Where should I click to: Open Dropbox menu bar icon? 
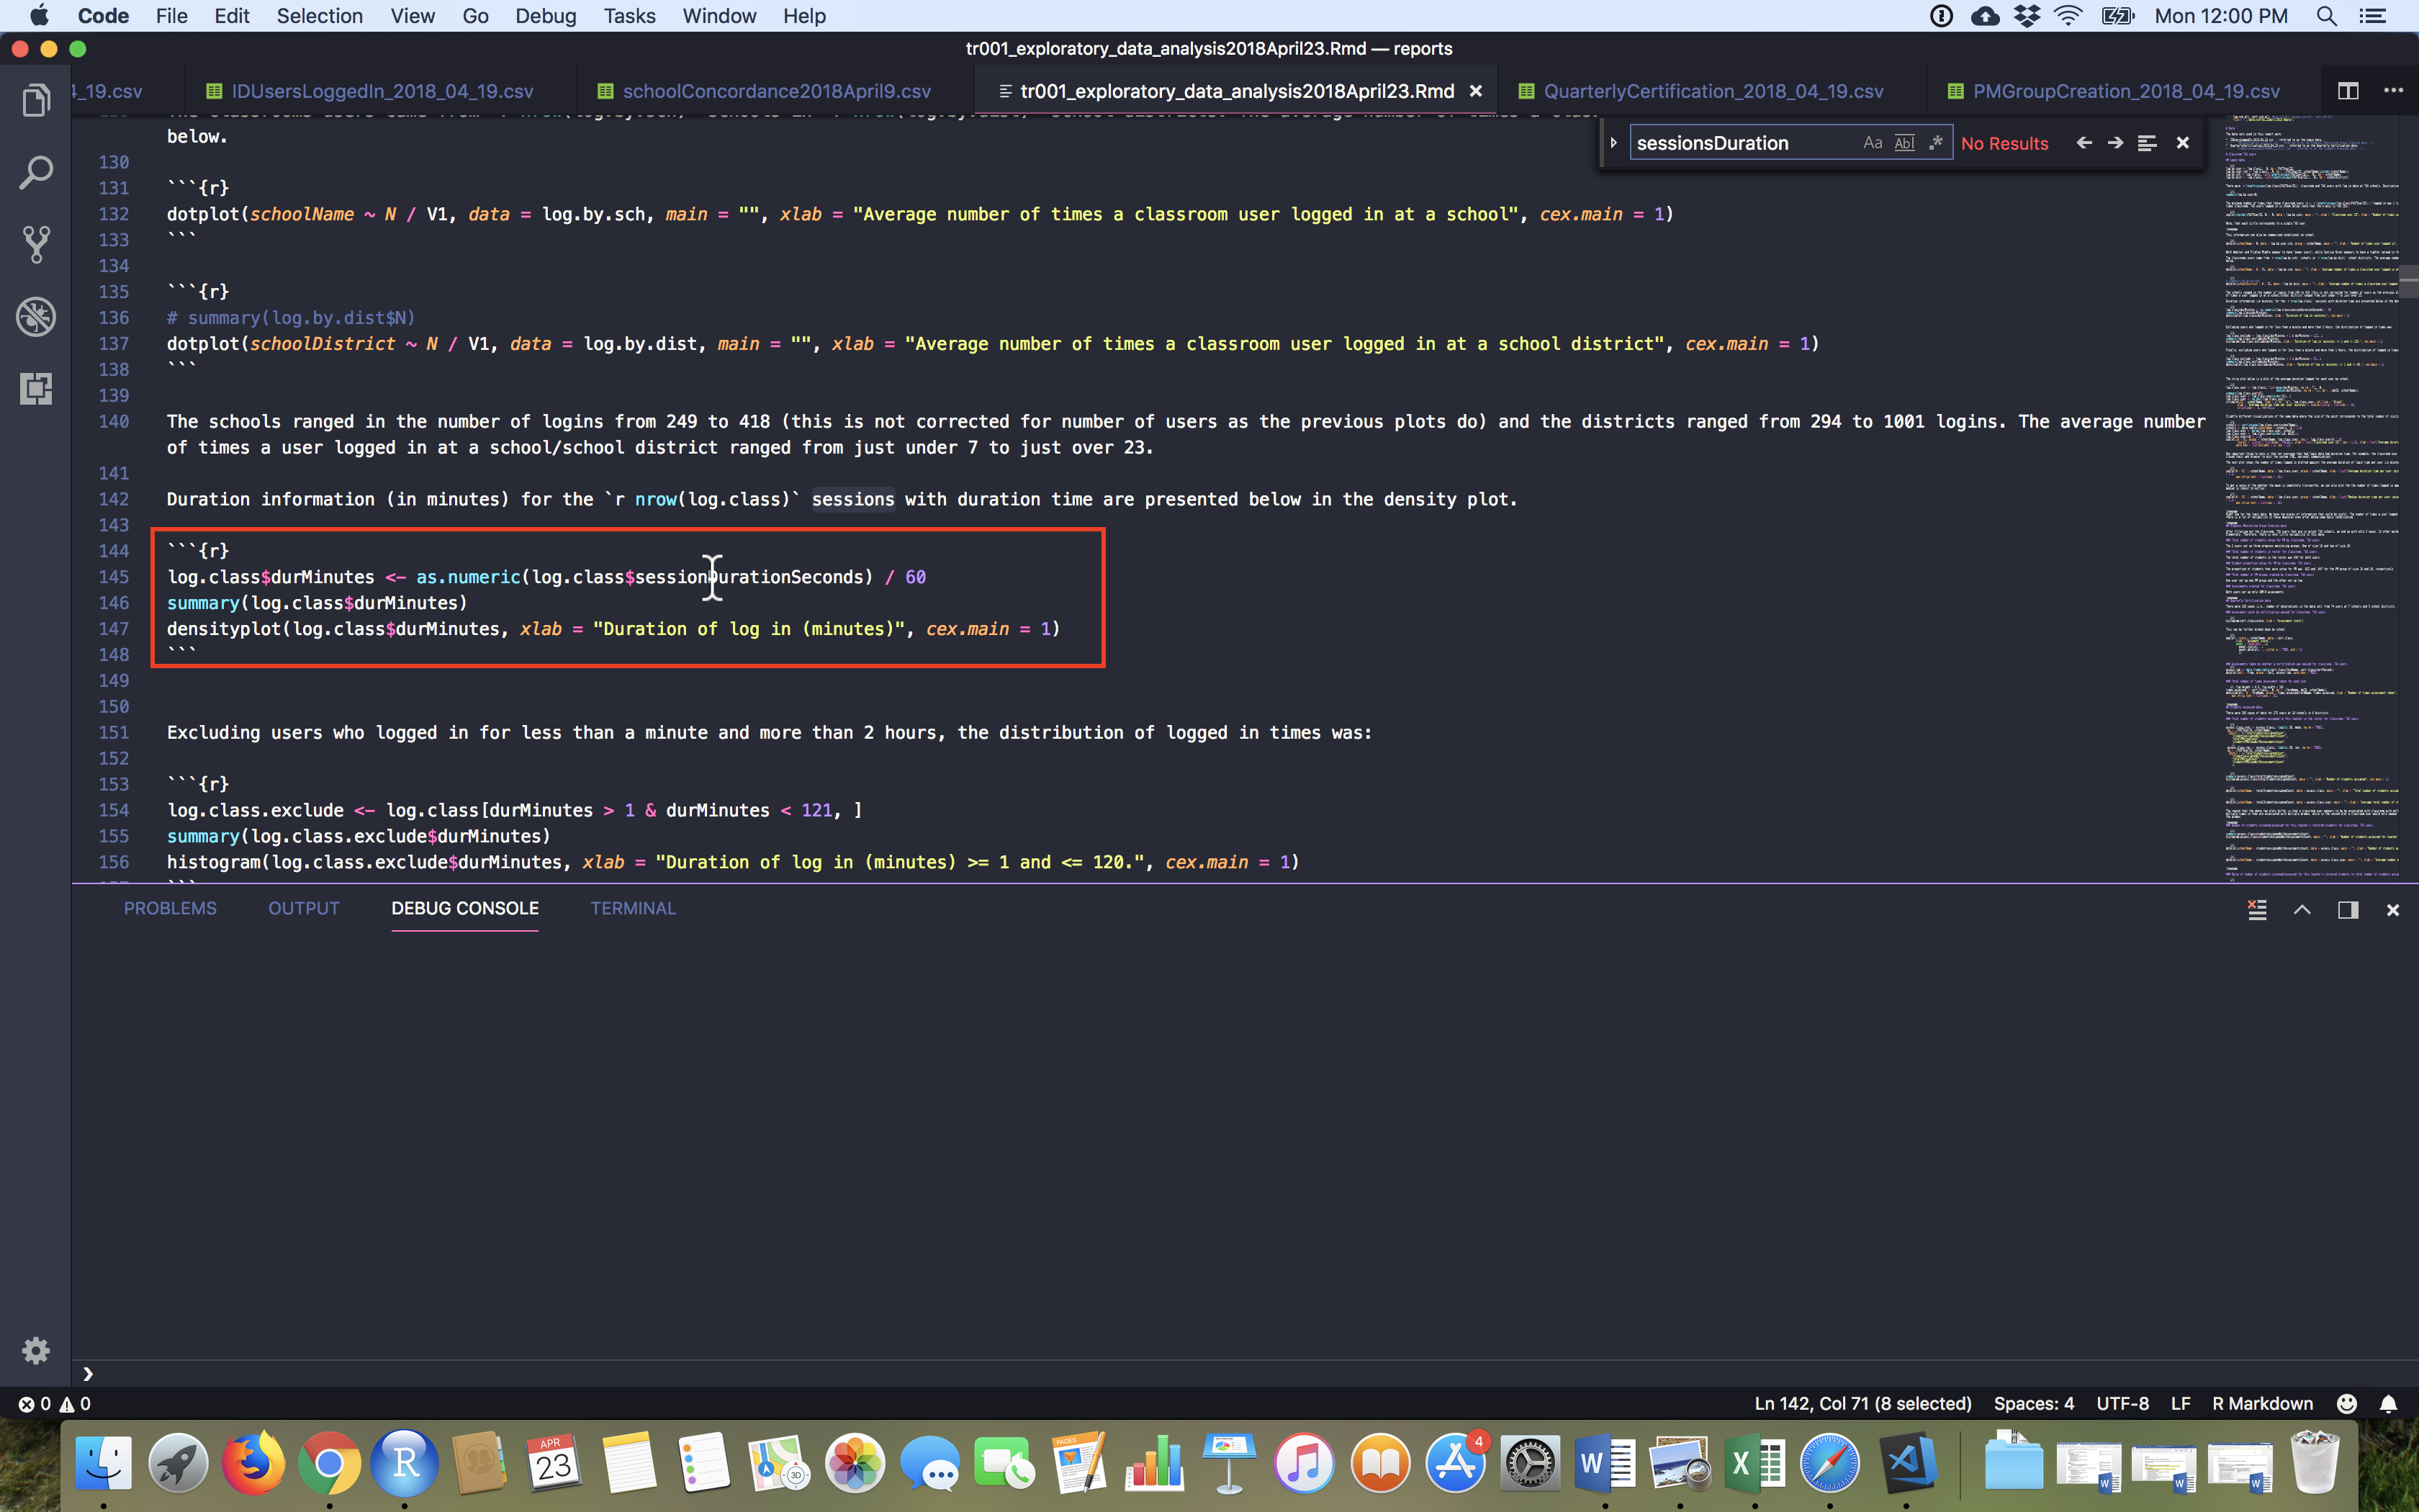tap(2026, 16)
